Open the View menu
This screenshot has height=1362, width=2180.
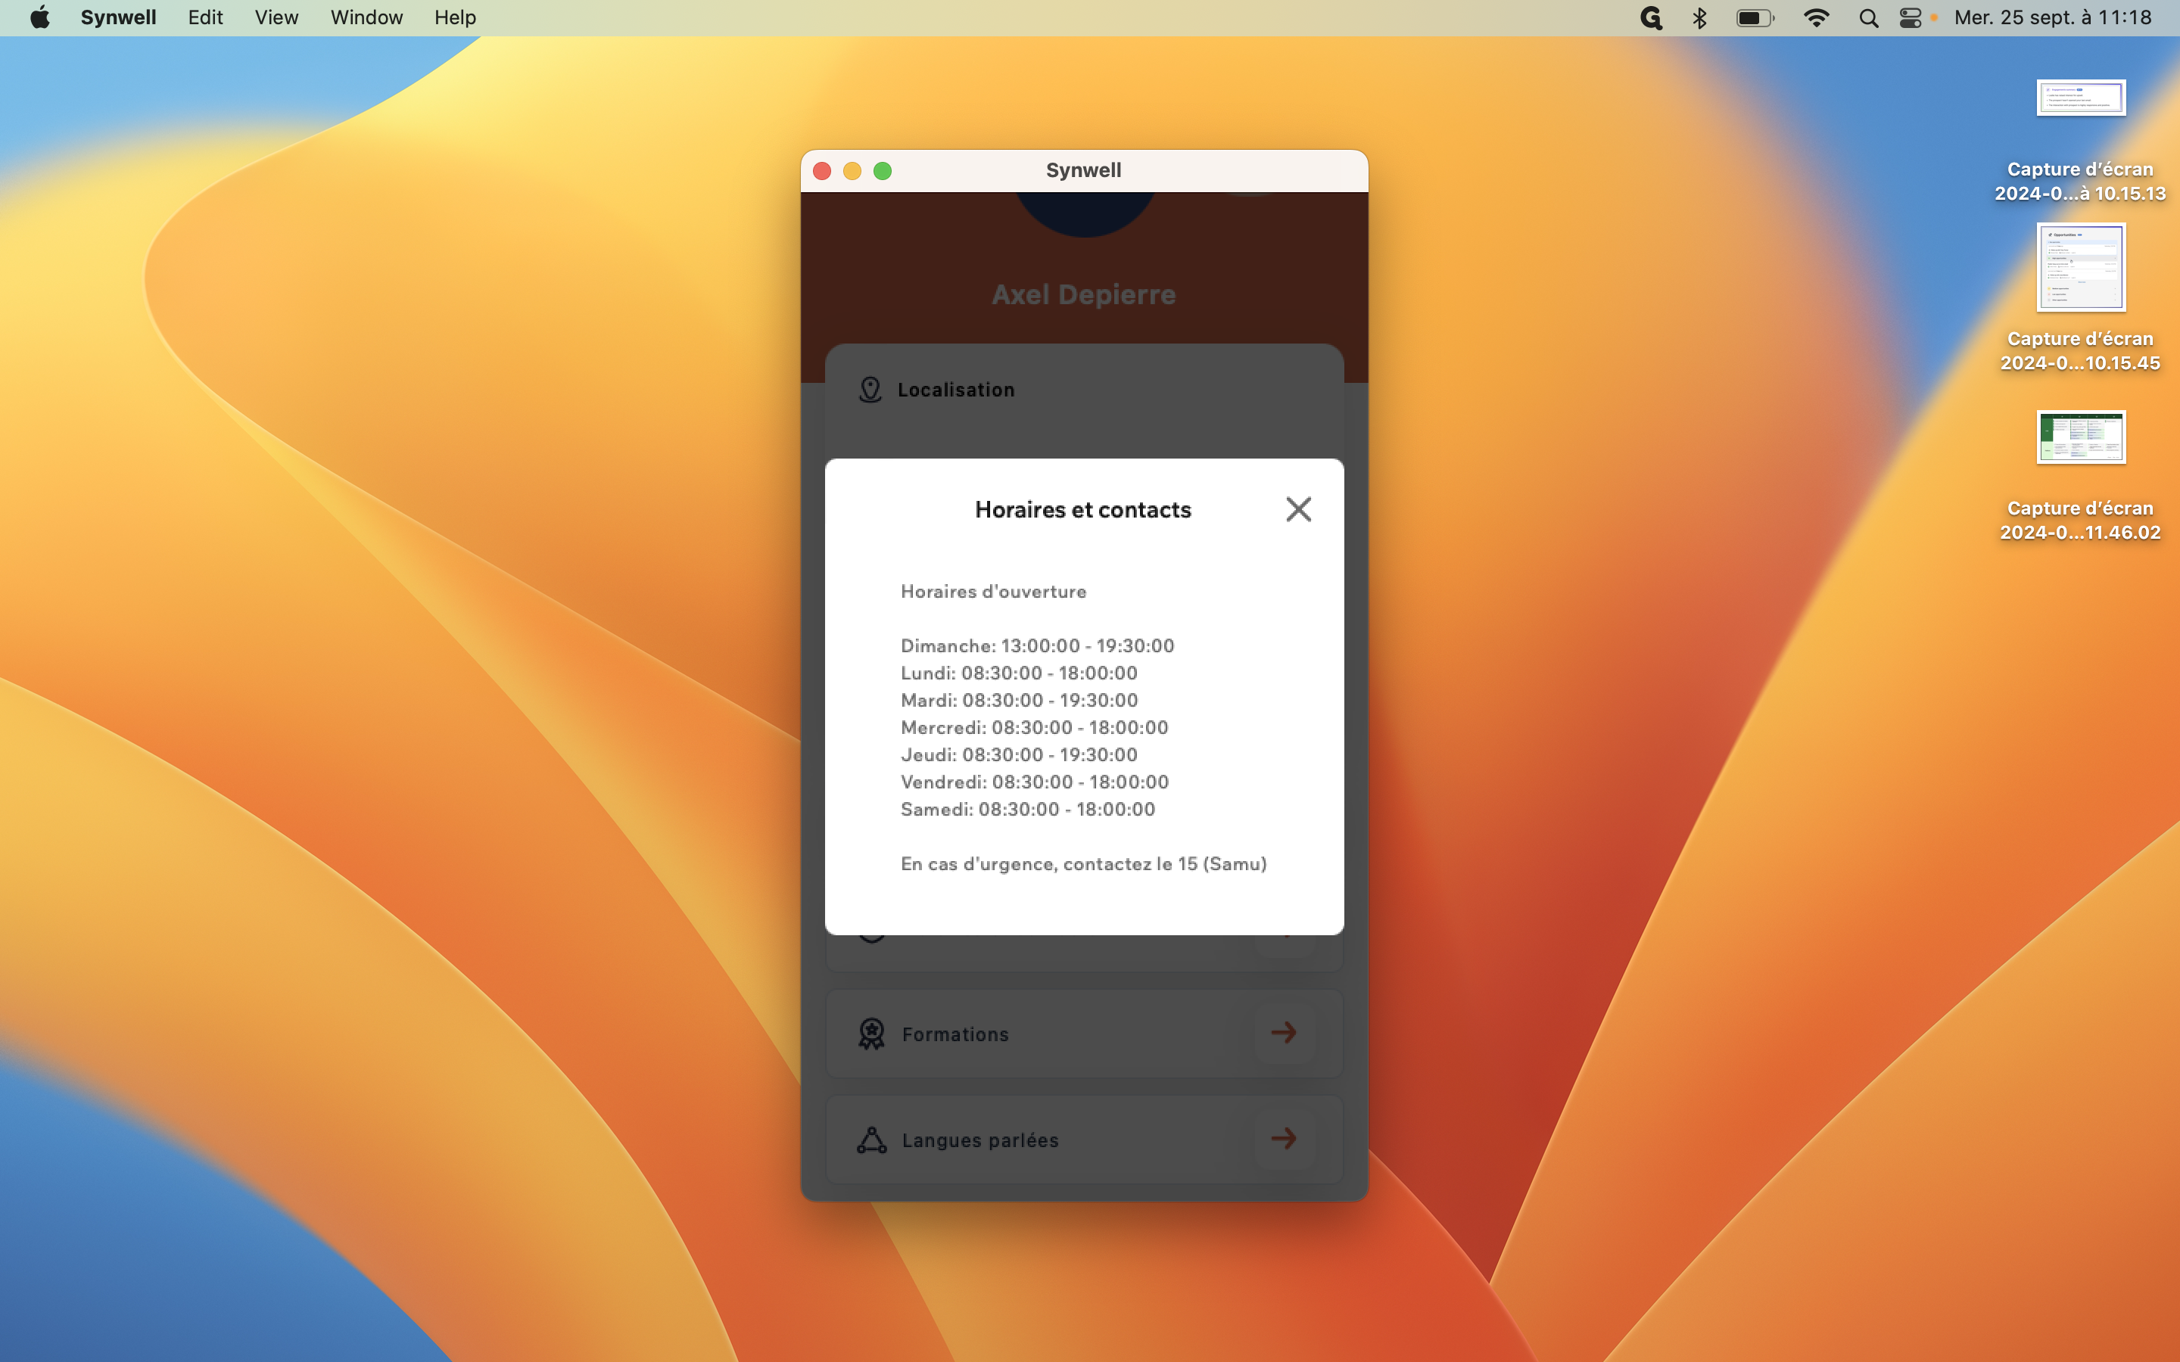276,17
